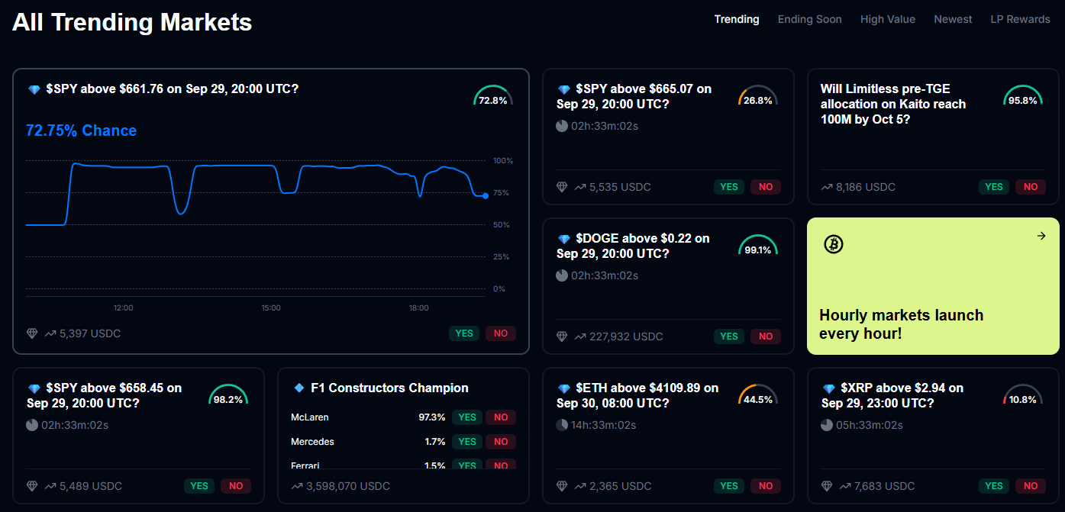View the LP Rewards tab

(x=1020, y=19)
